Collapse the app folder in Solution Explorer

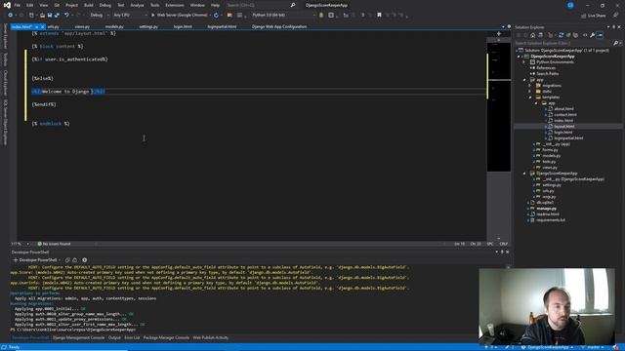click(524, 80)
